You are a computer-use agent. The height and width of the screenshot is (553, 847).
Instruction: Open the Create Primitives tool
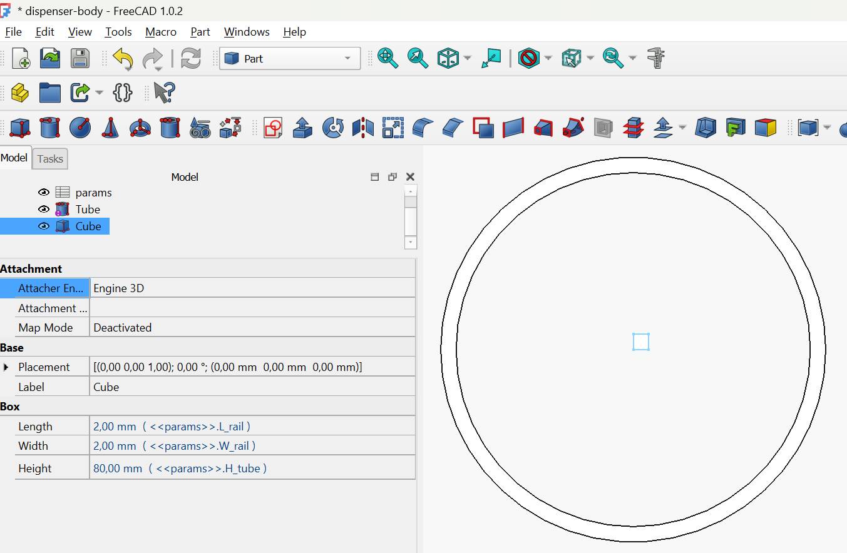[x=200, y=128]
